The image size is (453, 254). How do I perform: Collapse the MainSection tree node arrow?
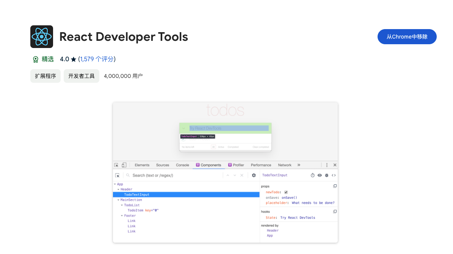118,200
